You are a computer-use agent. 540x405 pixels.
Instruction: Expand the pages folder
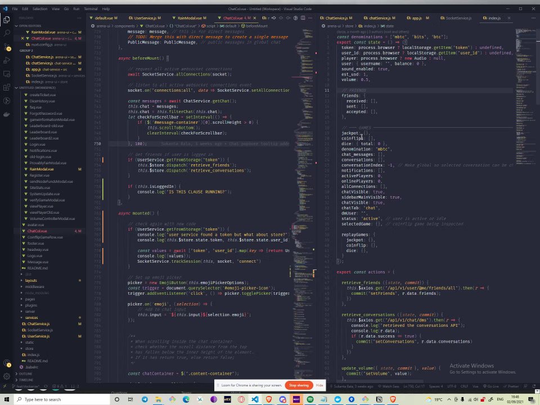coord(30,299)
